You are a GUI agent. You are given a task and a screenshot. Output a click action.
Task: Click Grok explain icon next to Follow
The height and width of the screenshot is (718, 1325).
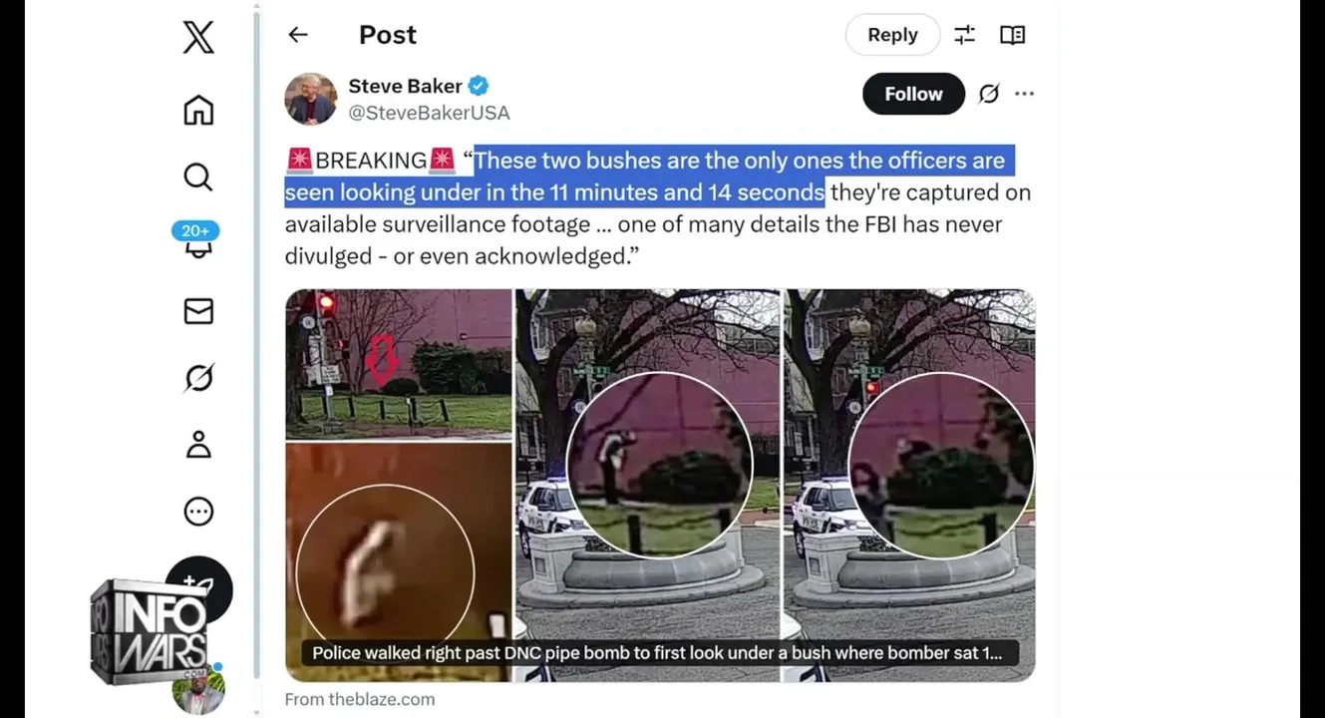pos(988,94)
